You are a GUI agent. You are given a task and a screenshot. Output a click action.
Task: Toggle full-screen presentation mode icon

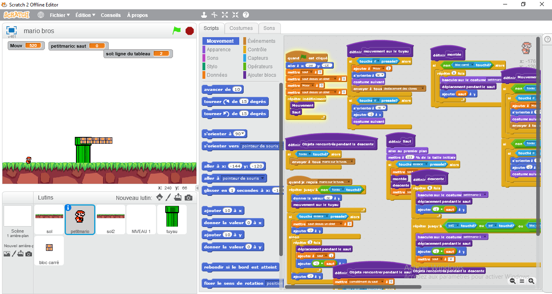[11, 31]
